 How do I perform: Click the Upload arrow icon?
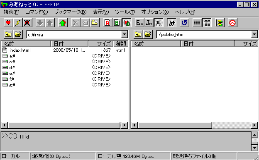click(50, 23)
